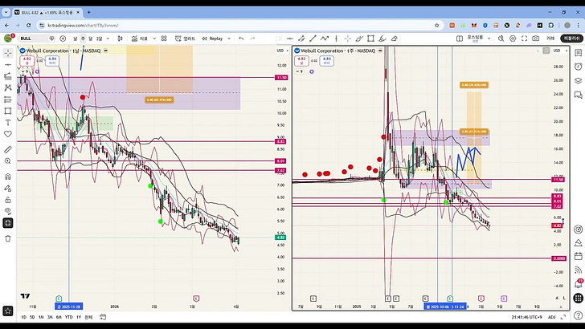Open the USD currency dropdown on left chart
This screenshot has height=329, width=585.
coord(282,51)
